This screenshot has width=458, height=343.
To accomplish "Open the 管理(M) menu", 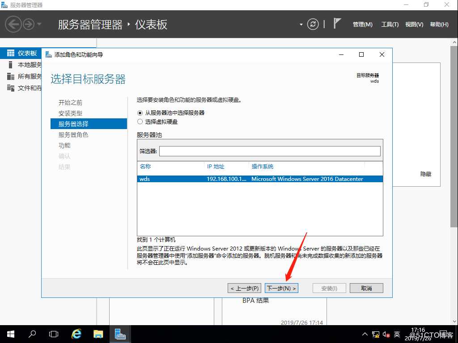I will click(x=362, y=25).
